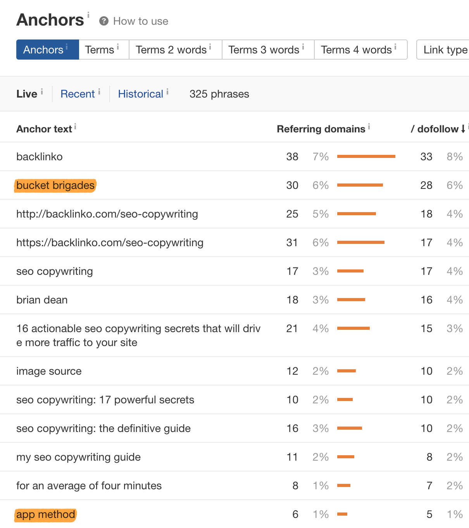Click info icon on Terms 4 words tab
Viewport: 469px width, 528px height.
pyautogui.click(x=395, y=47)
